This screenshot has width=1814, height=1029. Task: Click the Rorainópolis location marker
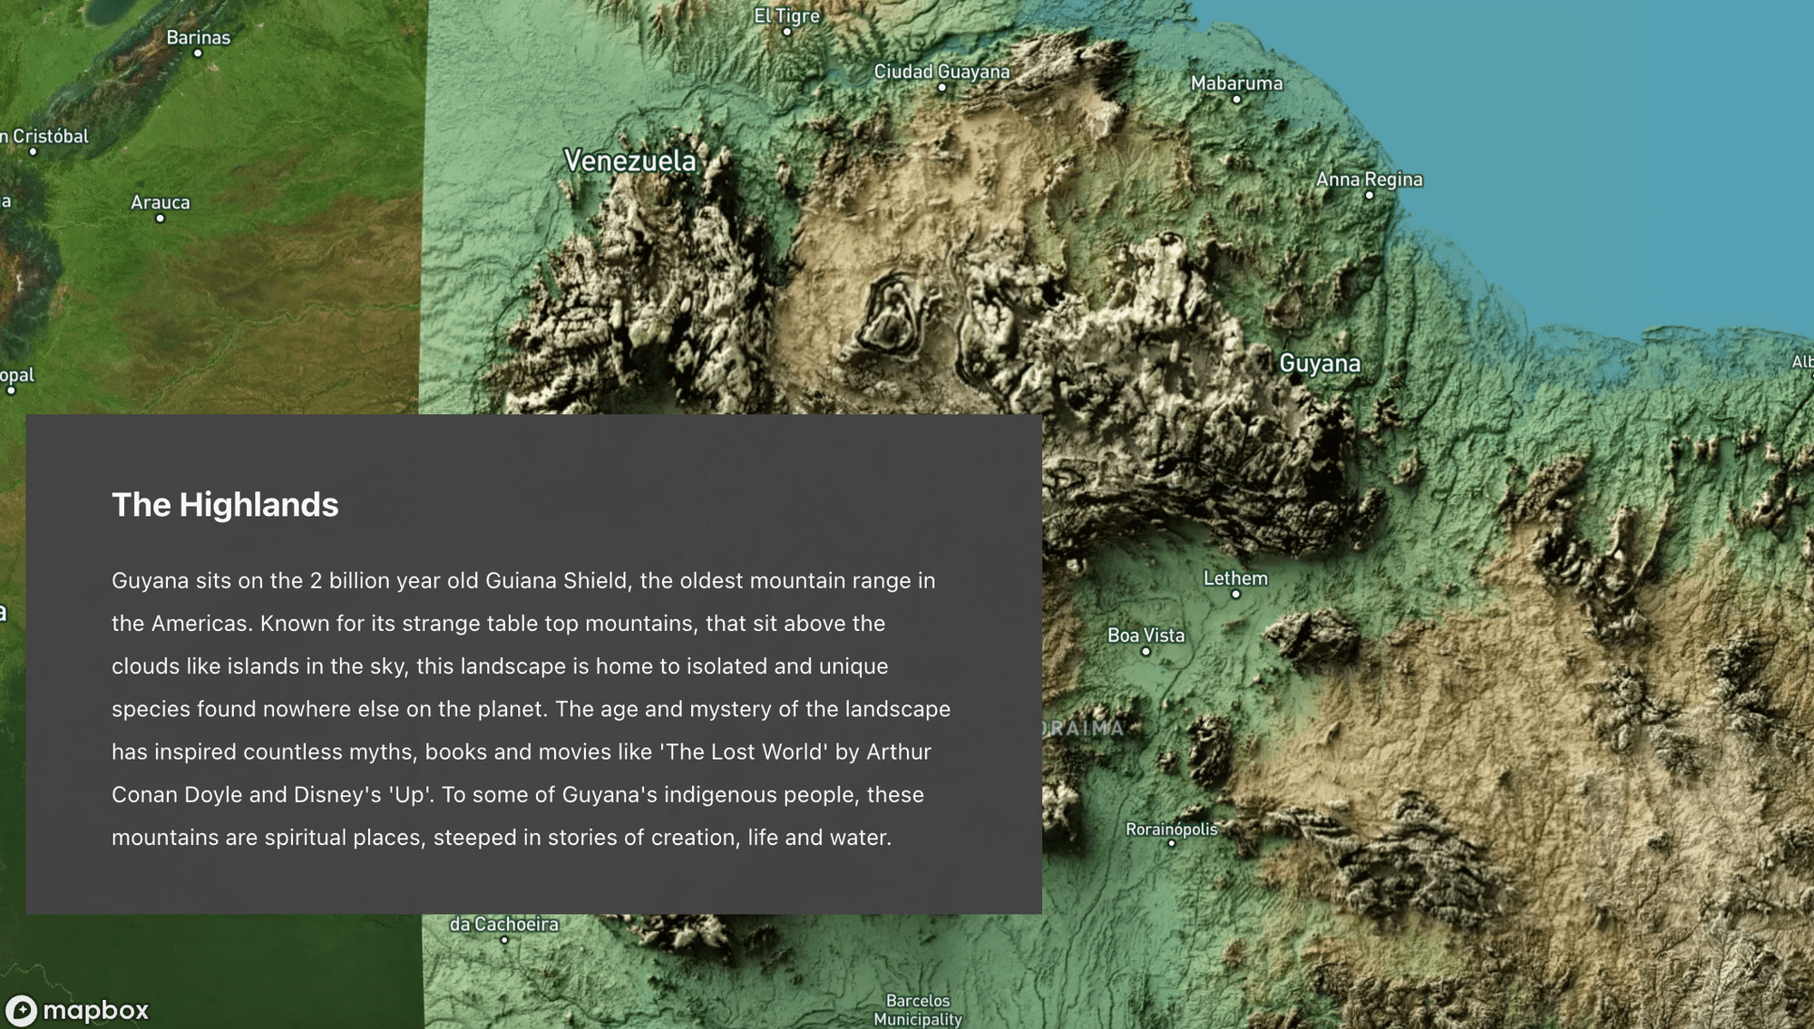(1172, 843)
